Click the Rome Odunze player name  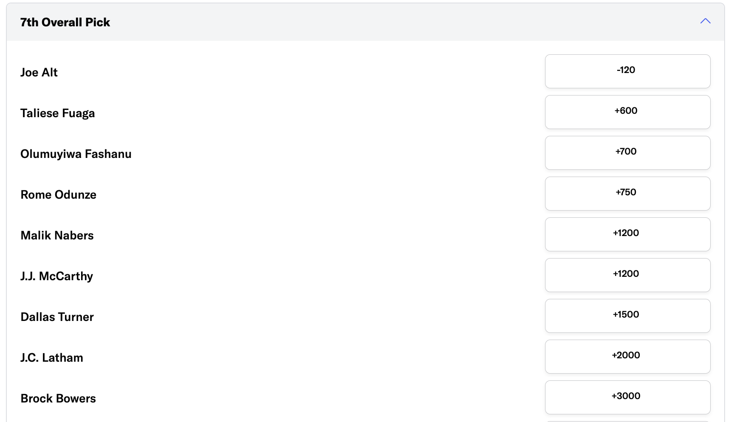pyautogui.click(x=59, y=195)
